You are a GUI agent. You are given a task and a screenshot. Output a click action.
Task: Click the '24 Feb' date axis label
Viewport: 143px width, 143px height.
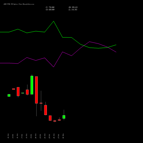coord(45,136)
